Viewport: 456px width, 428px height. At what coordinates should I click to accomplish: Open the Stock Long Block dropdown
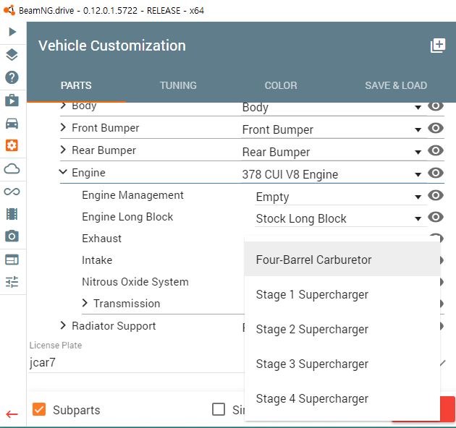pyautogui.click(x=340, y=219)
